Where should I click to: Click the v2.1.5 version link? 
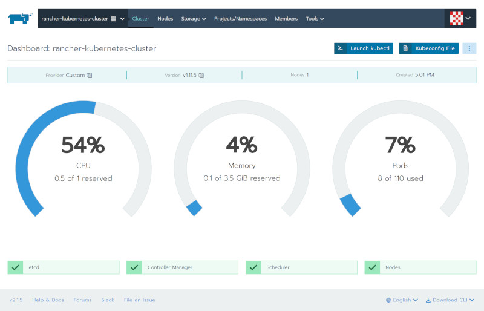pyautogui.click(x=16, y=300)
